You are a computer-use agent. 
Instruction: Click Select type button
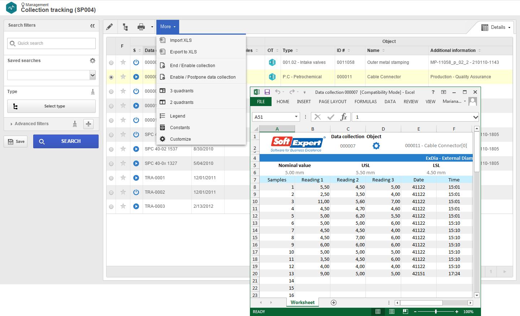(51, 106)
